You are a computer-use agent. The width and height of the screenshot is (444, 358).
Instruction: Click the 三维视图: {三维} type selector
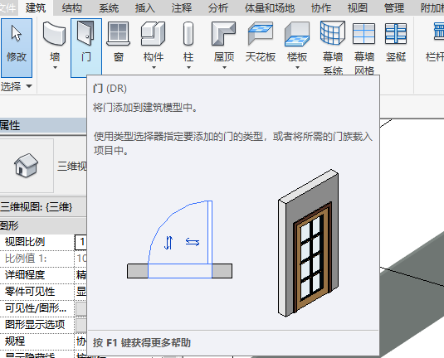click(43, 207)
